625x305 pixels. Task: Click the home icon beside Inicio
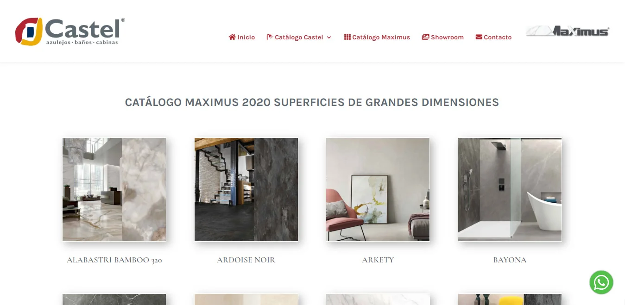point(232,37)
